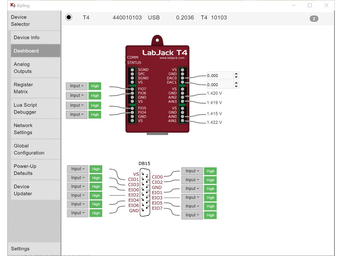
Task: Click the COMM LED indicator
Action: point(125,57)
